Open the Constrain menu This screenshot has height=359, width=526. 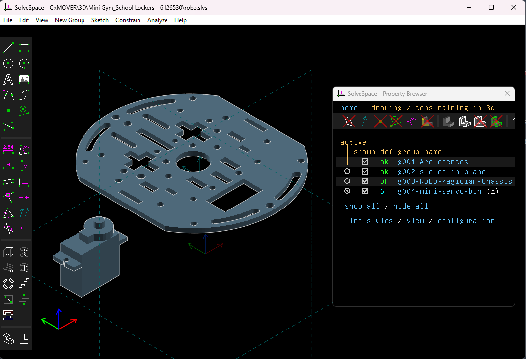[x=128, y=20]
